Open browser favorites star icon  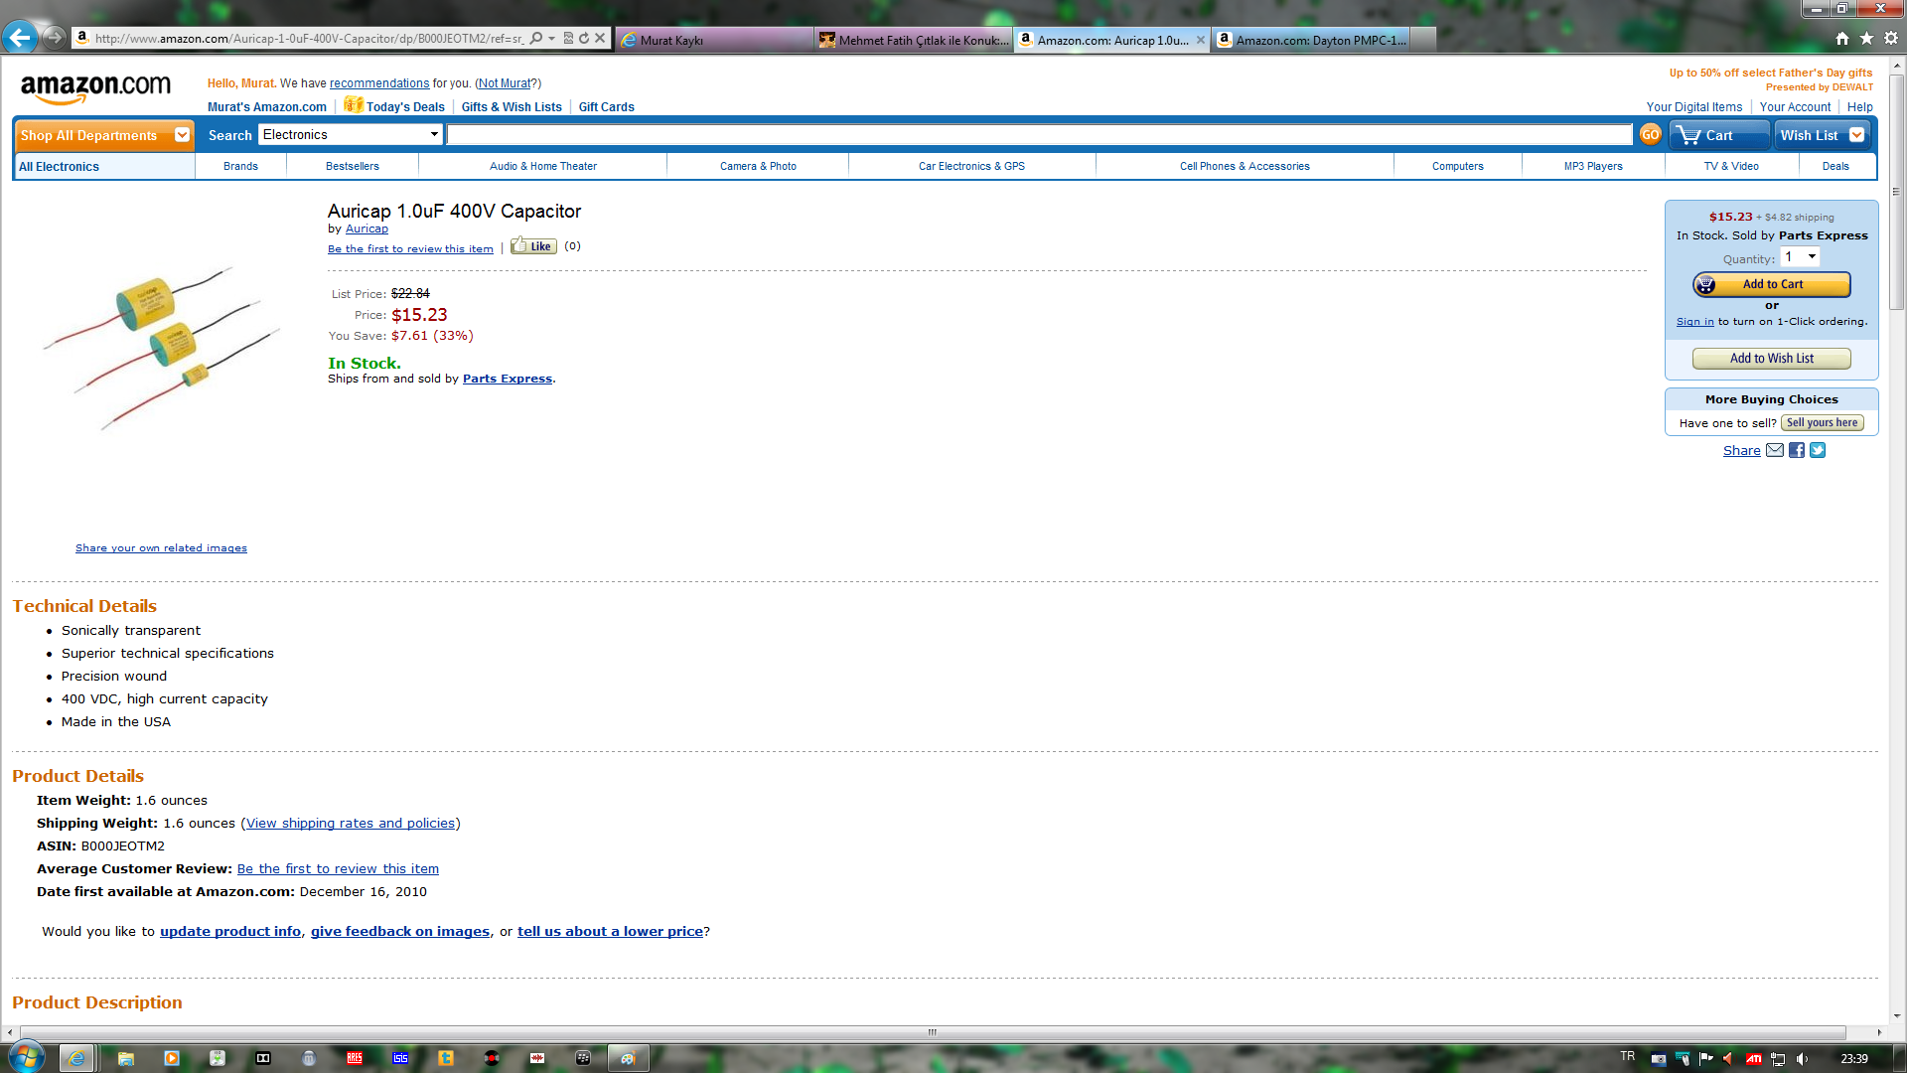1866,39
